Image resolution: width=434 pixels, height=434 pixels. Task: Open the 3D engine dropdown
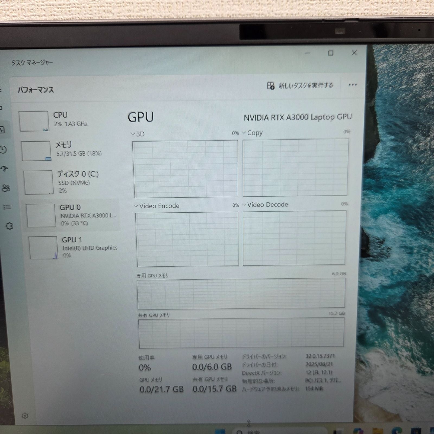coord(133,134)
